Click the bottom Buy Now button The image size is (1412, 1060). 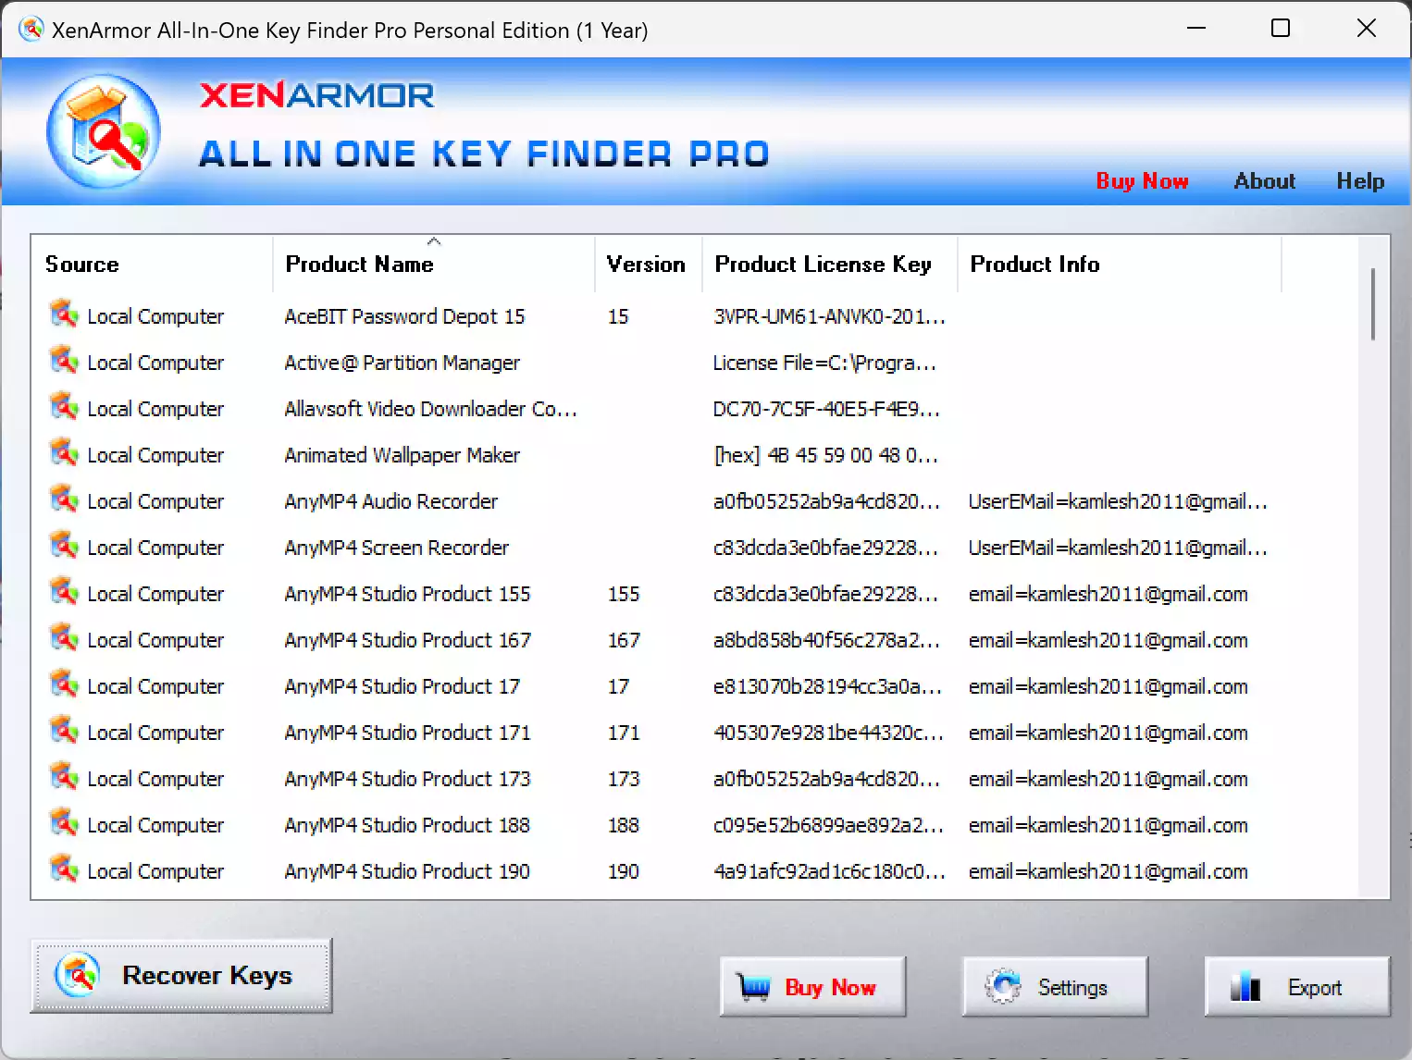pos(812,987)
